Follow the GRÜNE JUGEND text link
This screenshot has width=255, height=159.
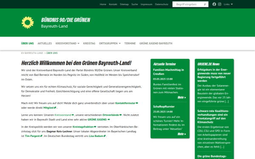pos(99,120)
